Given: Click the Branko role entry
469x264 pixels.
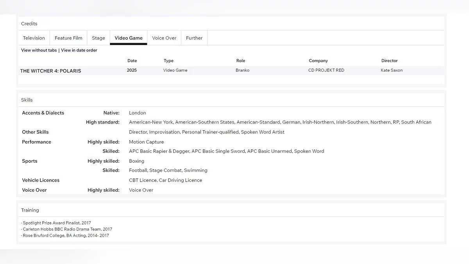Looking at the screenshot, I should (x=242, y=70).
